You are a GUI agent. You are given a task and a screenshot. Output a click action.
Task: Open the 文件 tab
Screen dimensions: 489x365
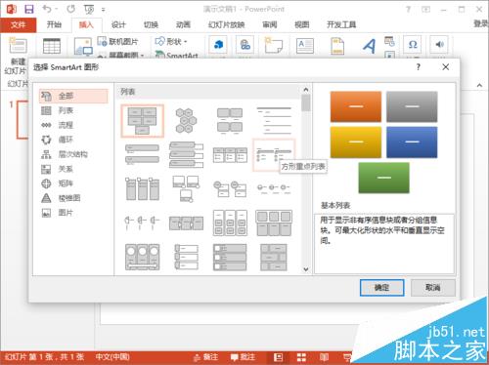[18, 24]
